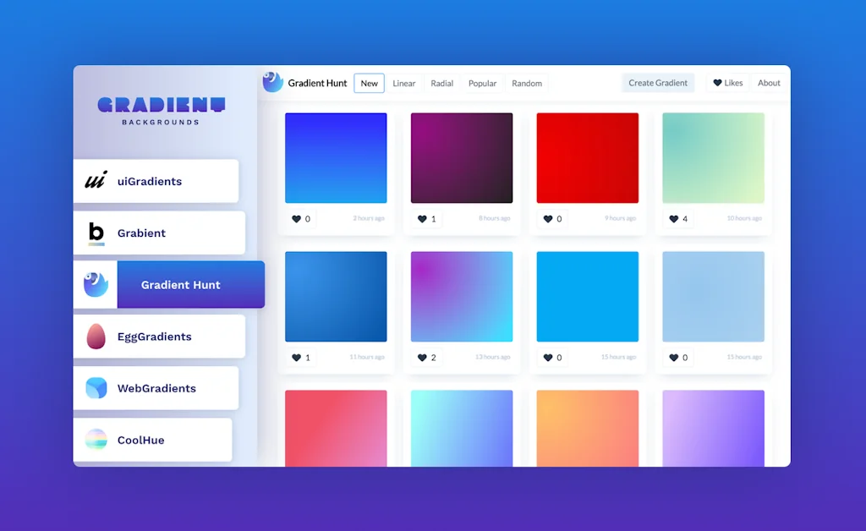Click the Gradient Hunt fish icon in sidebar
866x531 pixels.
95,284
